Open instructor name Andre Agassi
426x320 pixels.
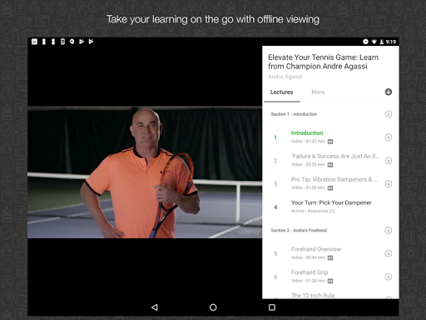pos(285,77)
